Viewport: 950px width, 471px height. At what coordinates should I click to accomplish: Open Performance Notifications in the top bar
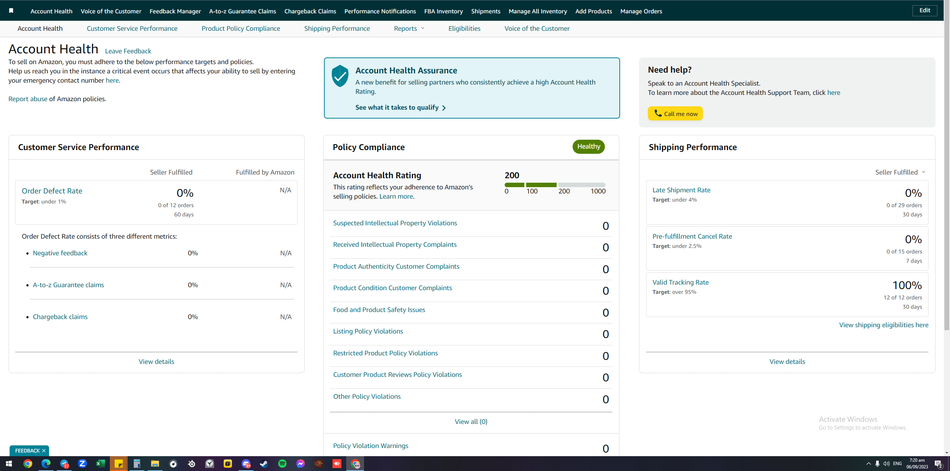[380, 11]
